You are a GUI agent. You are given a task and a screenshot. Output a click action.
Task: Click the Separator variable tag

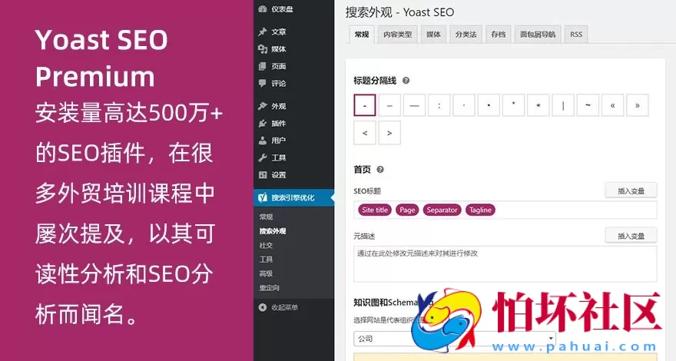click(442, 210)
